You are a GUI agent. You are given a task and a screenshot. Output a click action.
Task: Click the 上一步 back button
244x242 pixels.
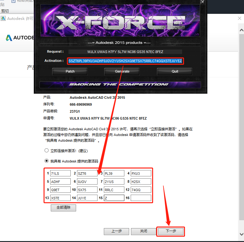[116, 231]
